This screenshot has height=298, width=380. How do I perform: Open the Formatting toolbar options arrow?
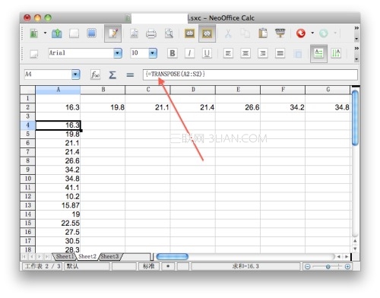356,59
